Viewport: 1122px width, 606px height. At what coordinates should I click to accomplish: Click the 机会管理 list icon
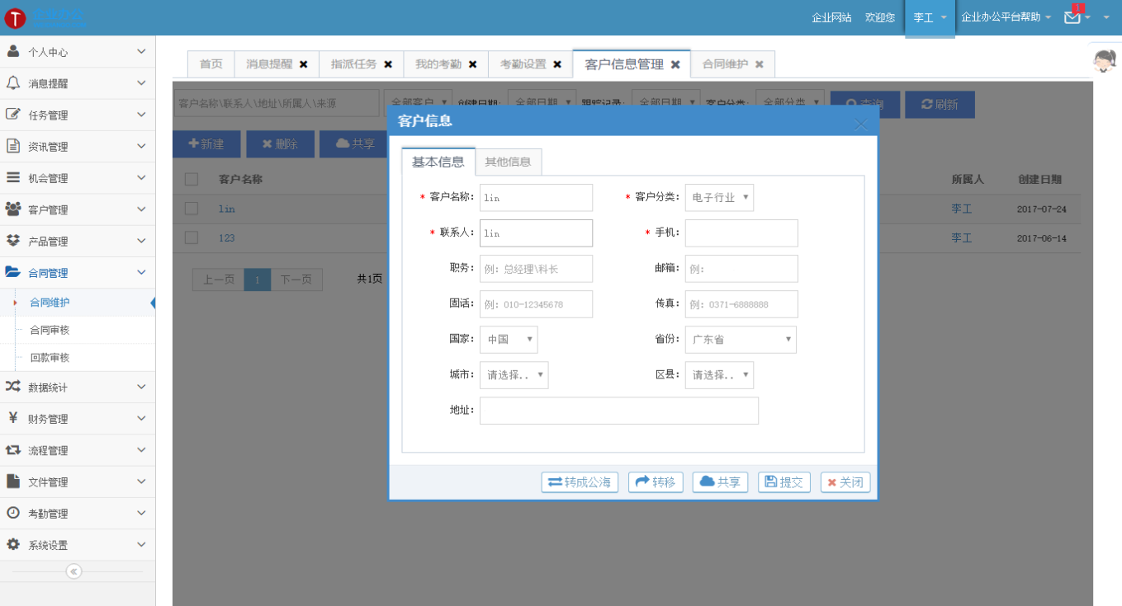click(x=13, y=177)
